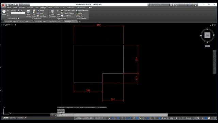Switch to the View ribbon tab

coord(37,8)
